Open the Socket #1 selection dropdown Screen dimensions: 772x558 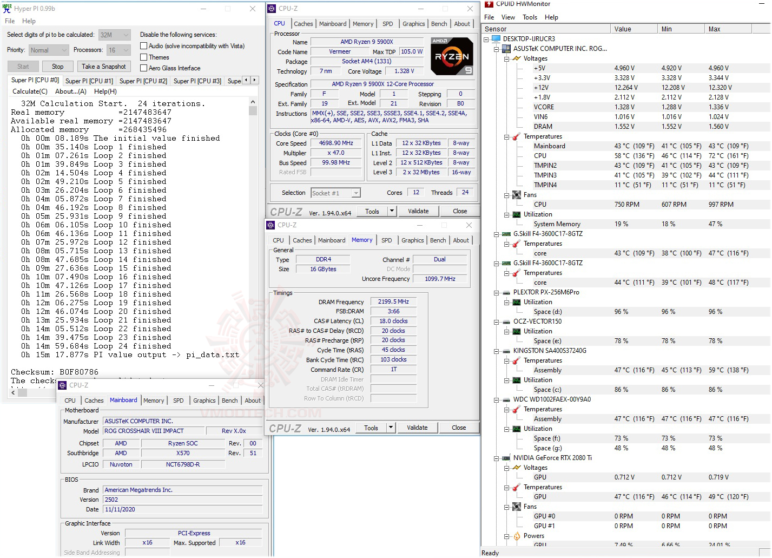click(335, 193)
